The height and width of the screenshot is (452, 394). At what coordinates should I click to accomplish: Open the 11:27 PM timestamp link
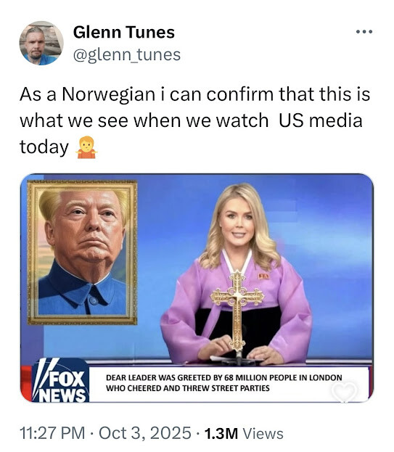[x=52, y=432]
